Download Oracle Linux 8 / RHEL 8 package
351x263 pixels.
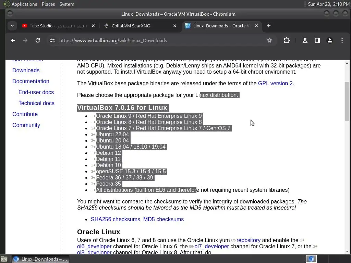tap(149, 122)
